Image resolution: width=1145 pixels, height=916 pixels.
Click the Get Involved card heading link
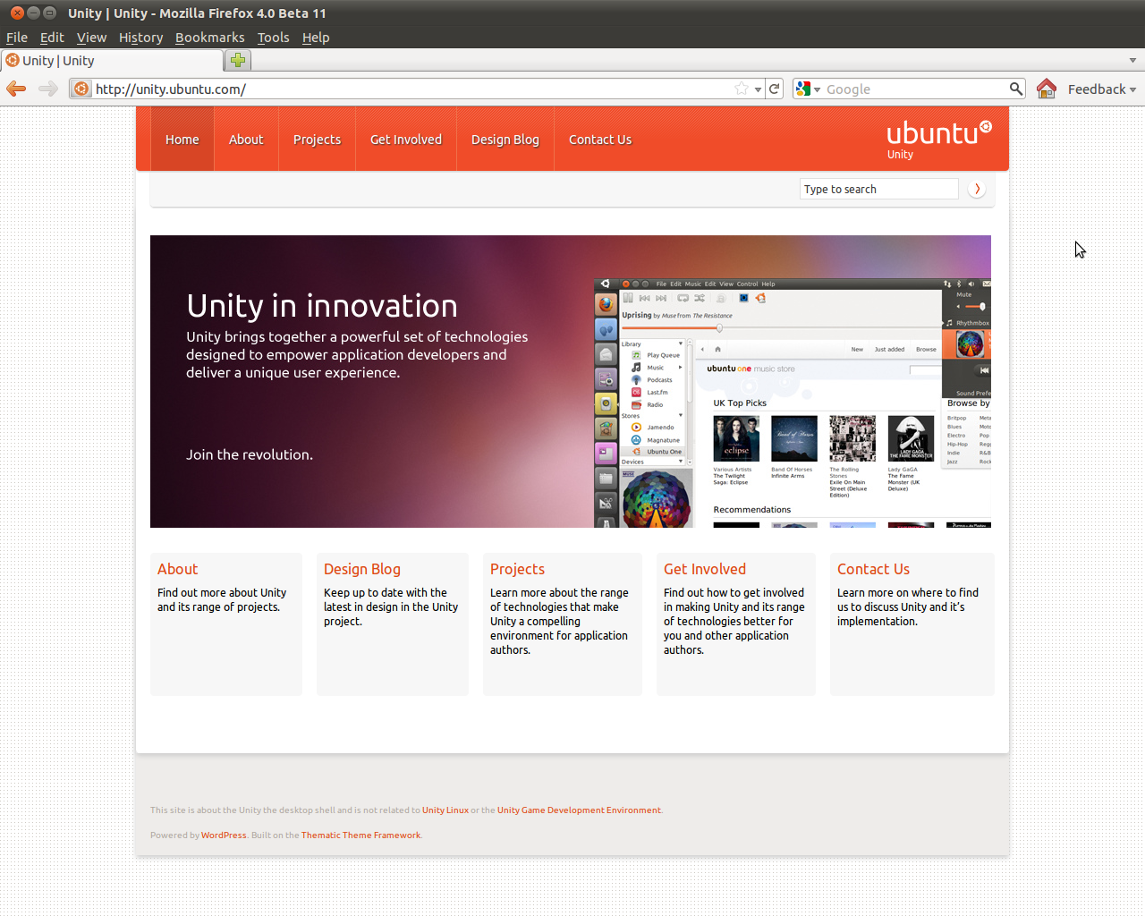[705, 569]
